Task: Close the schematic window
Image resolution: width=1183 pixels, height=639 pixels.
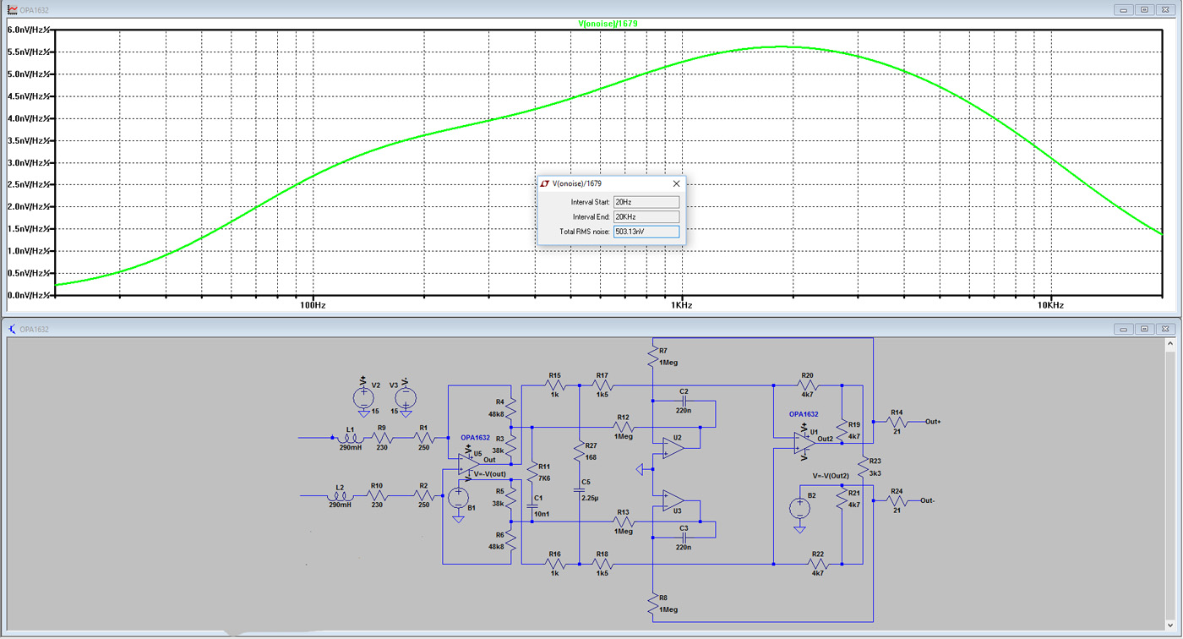Action: coord(1165,329)
